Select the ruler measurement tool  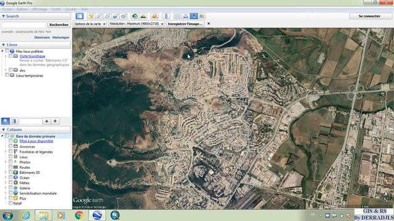[166, 16]
